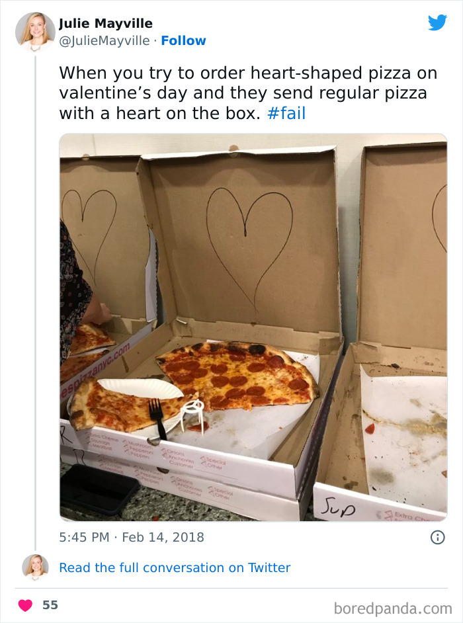This screenshot has height=623, width=463.
Task: Read the full conversation on Twitter
Action: [175, 567]
